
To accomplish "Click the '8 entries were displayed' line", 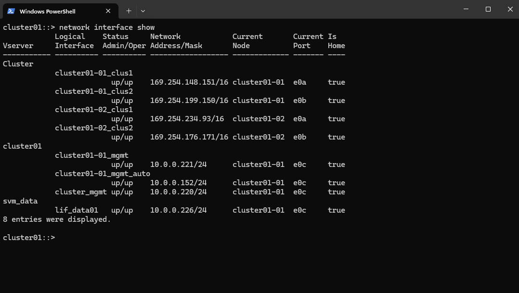I will point(57,219).
